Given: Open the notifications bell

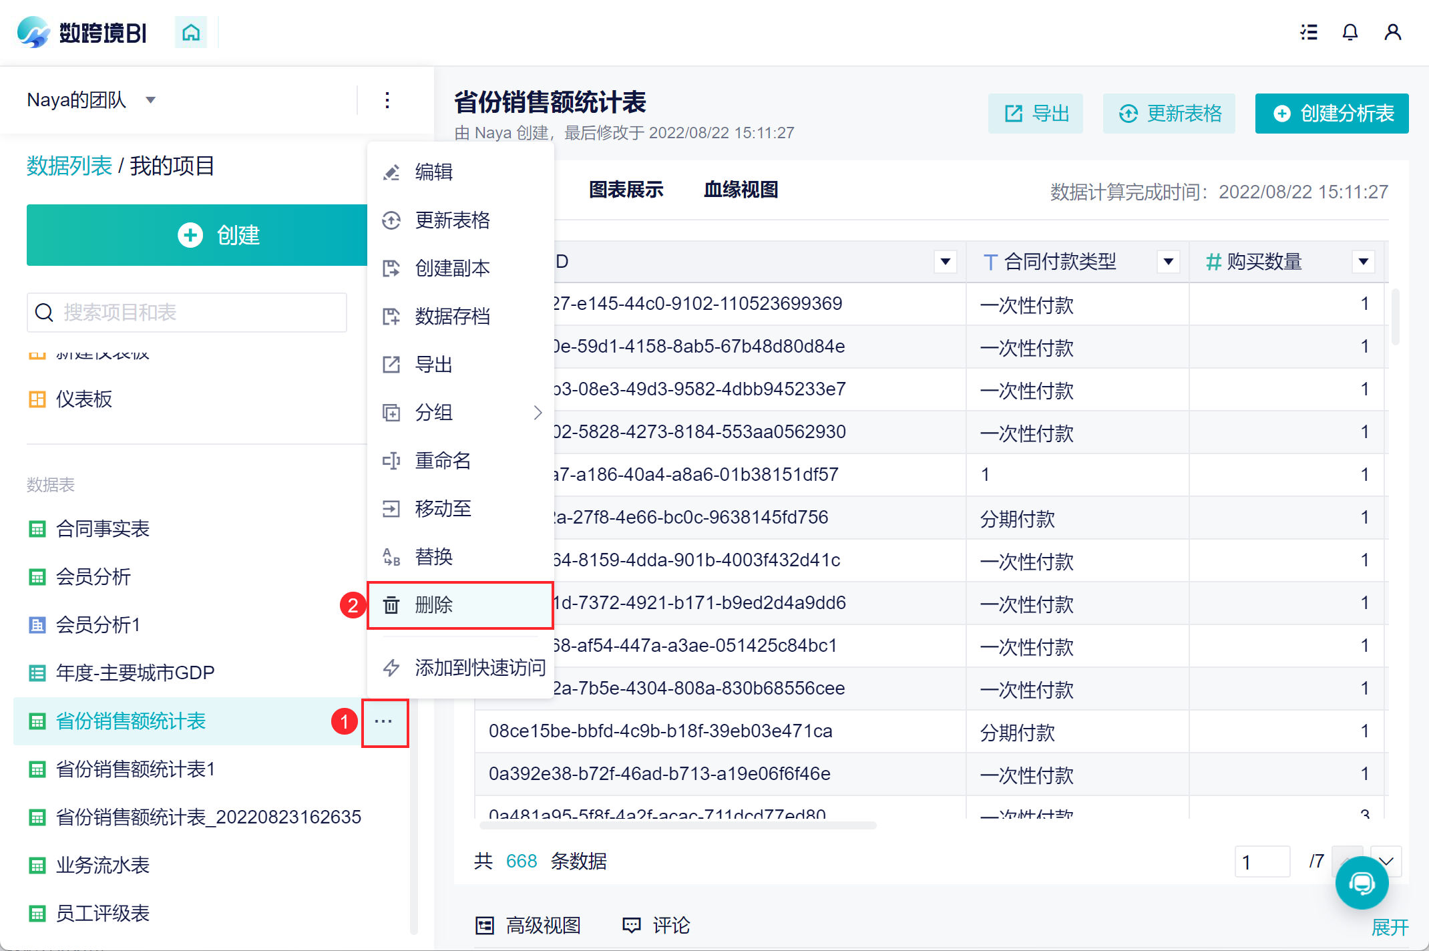Looking at the screenshot, I should pos(1350,32).
